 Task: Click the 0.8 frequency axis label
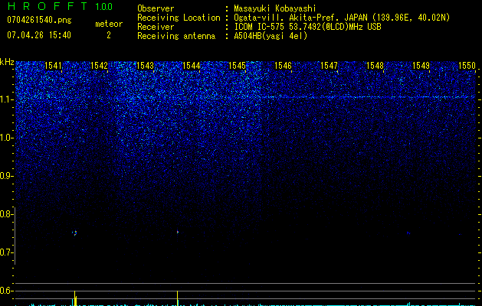pos(5,214)
